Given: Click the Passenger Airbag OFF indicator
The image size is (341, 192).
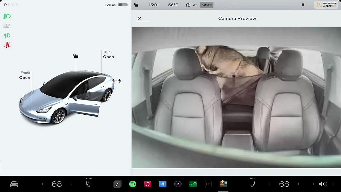Looking at the screenshot, I should 326,5.
